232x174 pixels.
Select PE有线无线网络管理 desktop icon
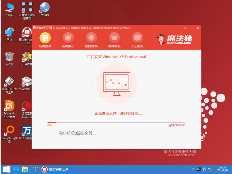[27, 11]
